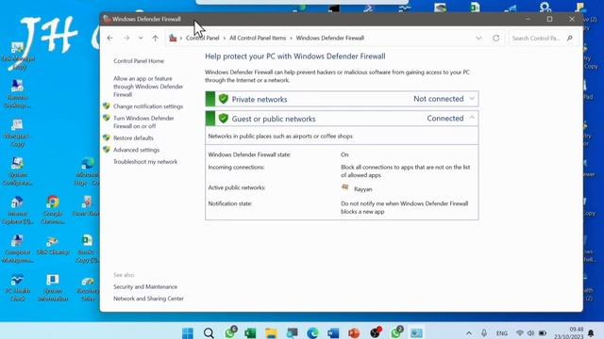Show hidden system tray icons
The height and width of the screenshot is (339, 604).
coord(469,333)
